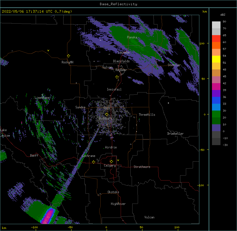Viewport: 237px width, 231px height.
Task: Click the Cochrane label
Action: coord(89,156)
